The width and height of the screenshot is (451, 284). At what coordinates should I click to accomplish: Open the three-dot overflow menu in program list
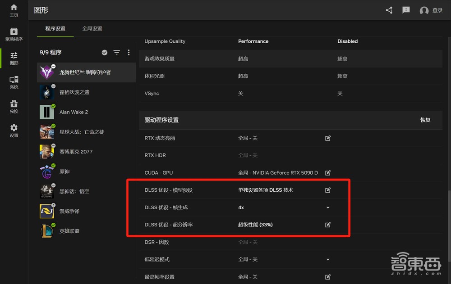point(128,52)
